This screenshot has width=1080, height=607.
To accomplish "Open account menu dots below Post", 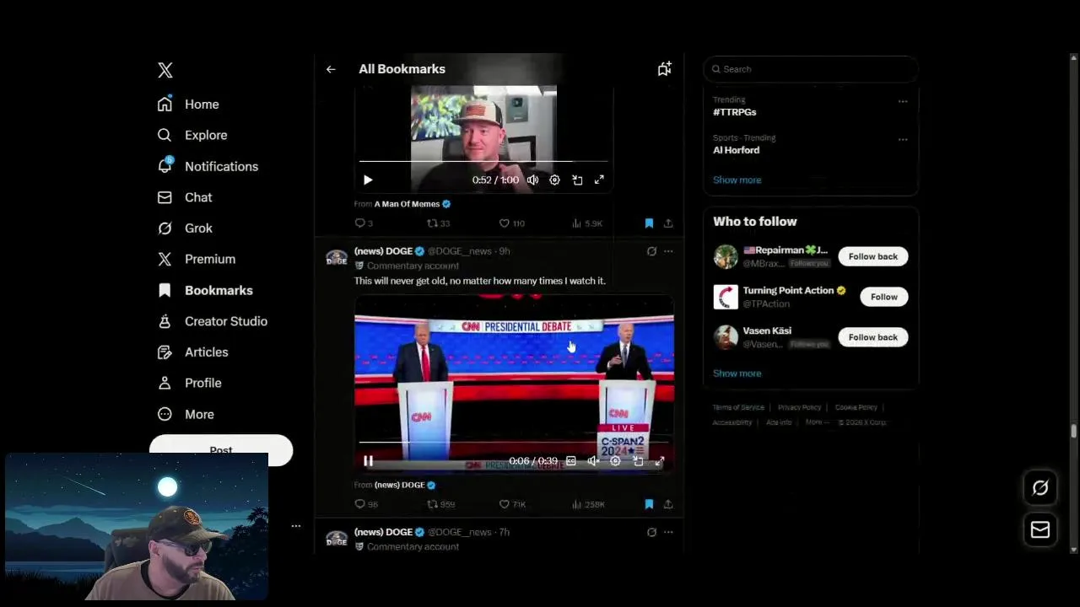I will click(296, 526).
